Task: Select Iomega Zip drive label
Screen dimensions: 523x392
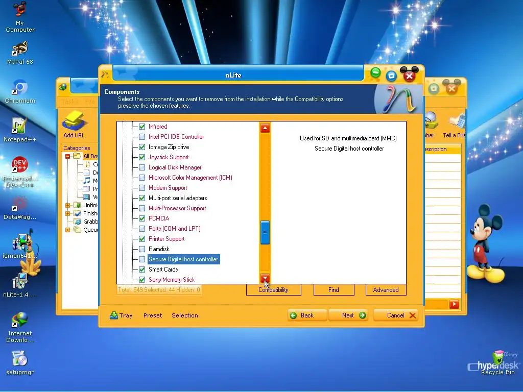Action: point(169,147)
